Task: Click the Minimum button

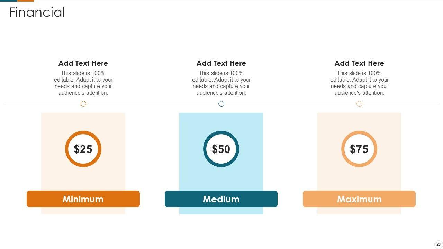Action: tap(83, 199)
